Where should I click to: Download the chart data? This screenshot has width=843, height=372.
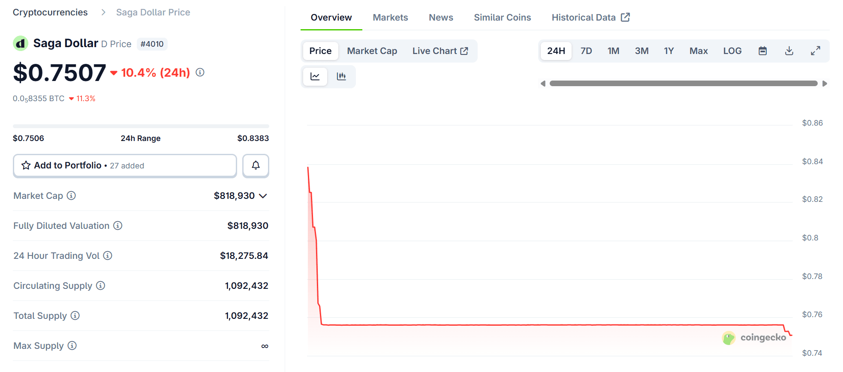[x=789, y=51]
